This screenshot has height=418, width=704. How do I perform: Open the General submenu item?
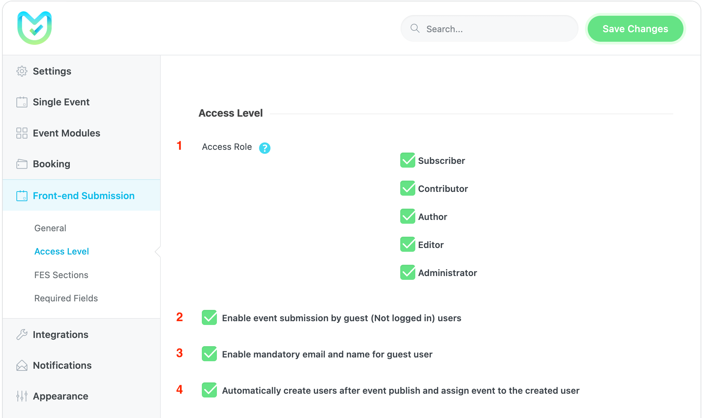tap(50, 228)
